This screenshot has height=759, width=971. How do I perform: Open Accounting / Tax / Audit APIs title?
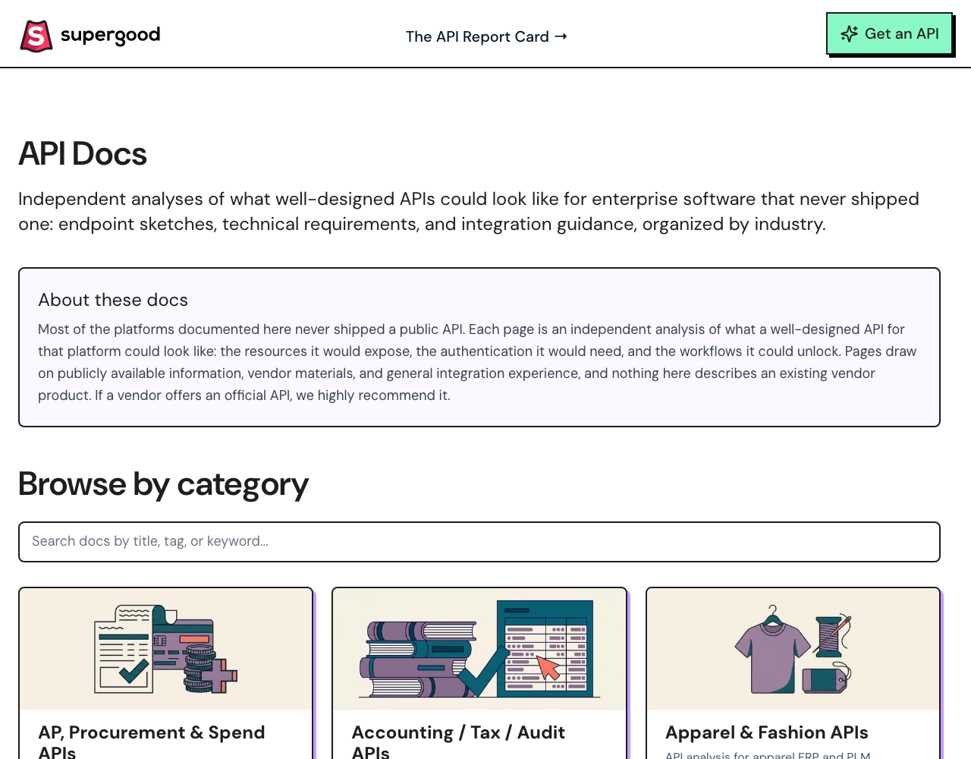point(458,742)
